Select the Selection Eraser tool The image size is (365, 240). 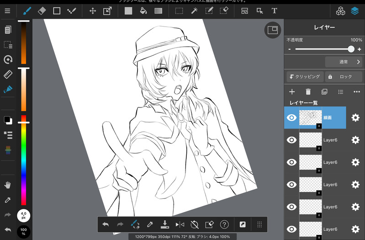224,11
